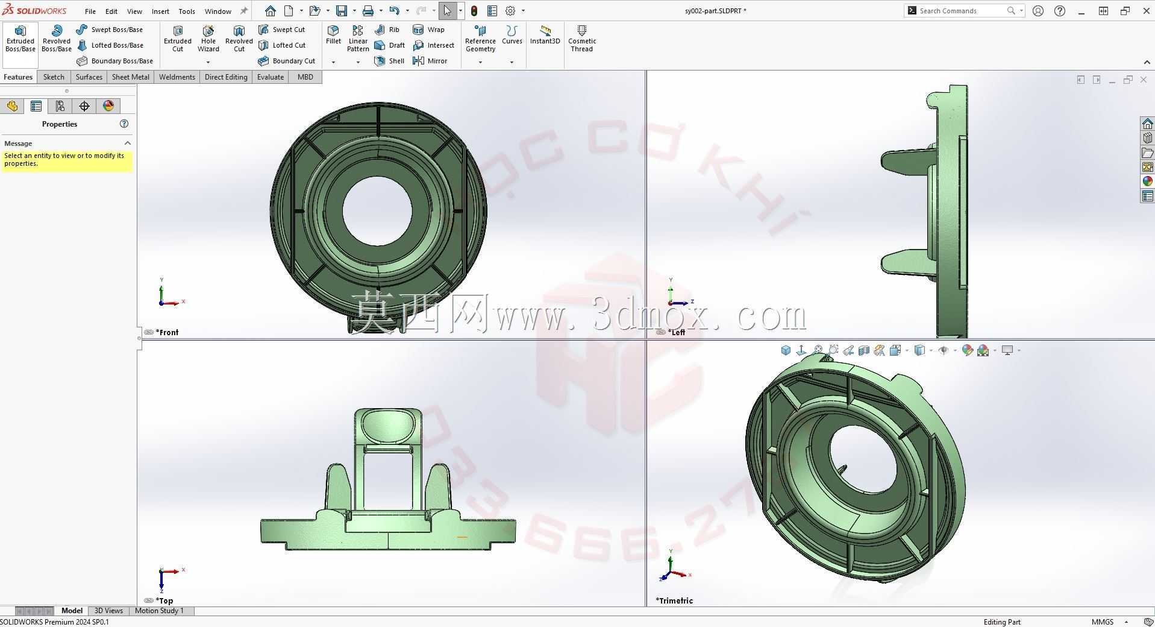Select the Extruded Cut tool

point(178,39)
